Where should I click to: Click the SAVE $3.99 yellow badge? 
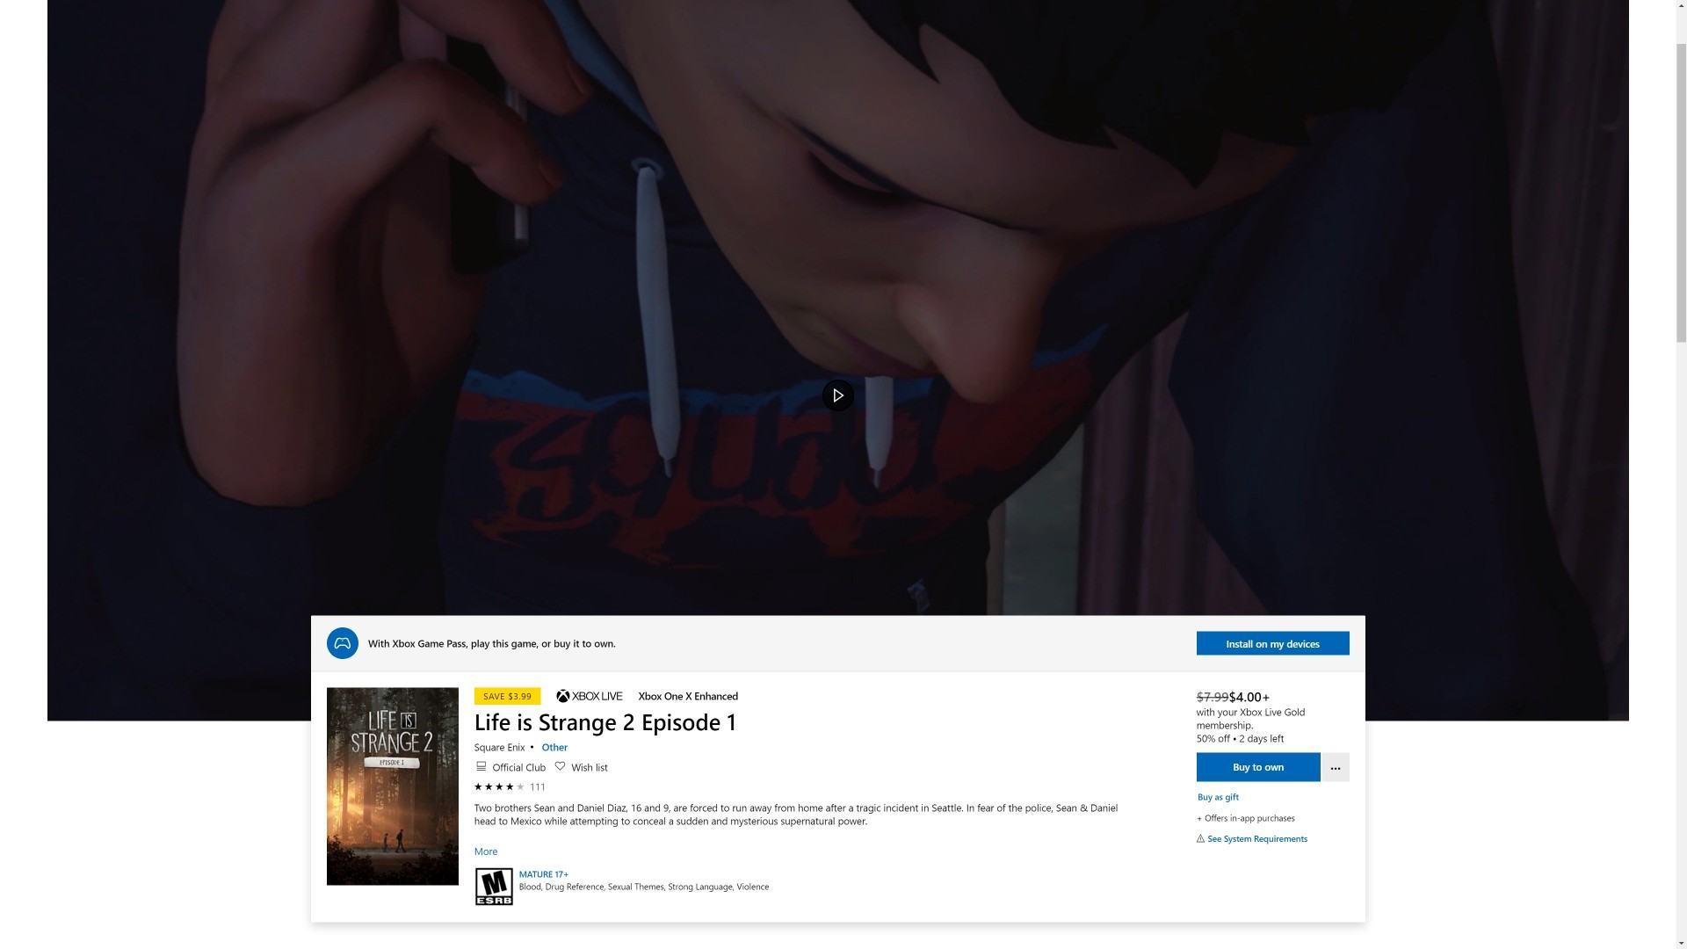point(507,696)
